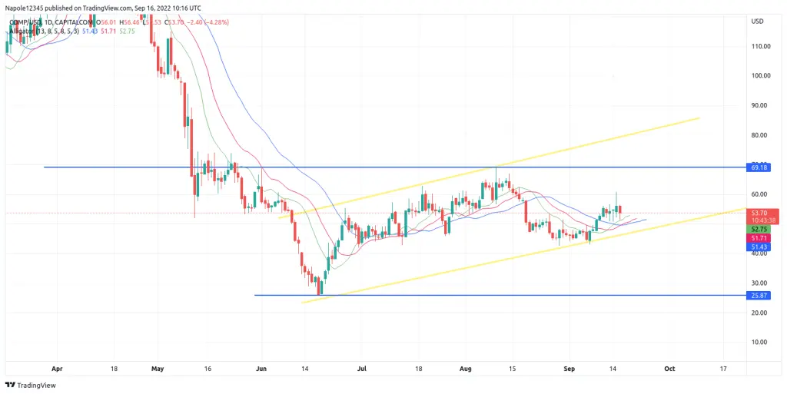This screenshot has height=394, width=787.
Task: Click the 80.00 price axis label
Action: point(759,135)
